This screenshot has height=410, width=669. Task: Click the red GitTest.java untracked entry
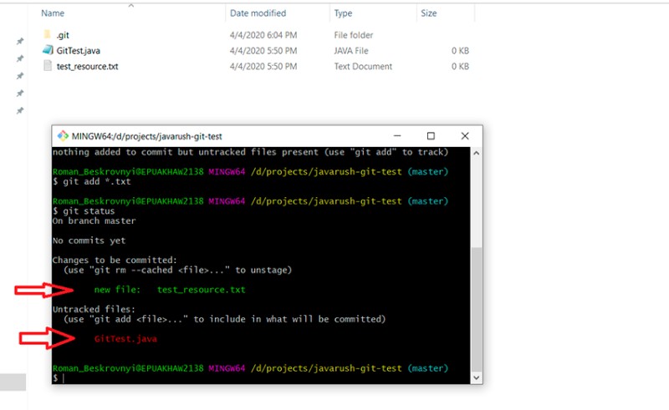pyautogui.click(x=125, y=339)
